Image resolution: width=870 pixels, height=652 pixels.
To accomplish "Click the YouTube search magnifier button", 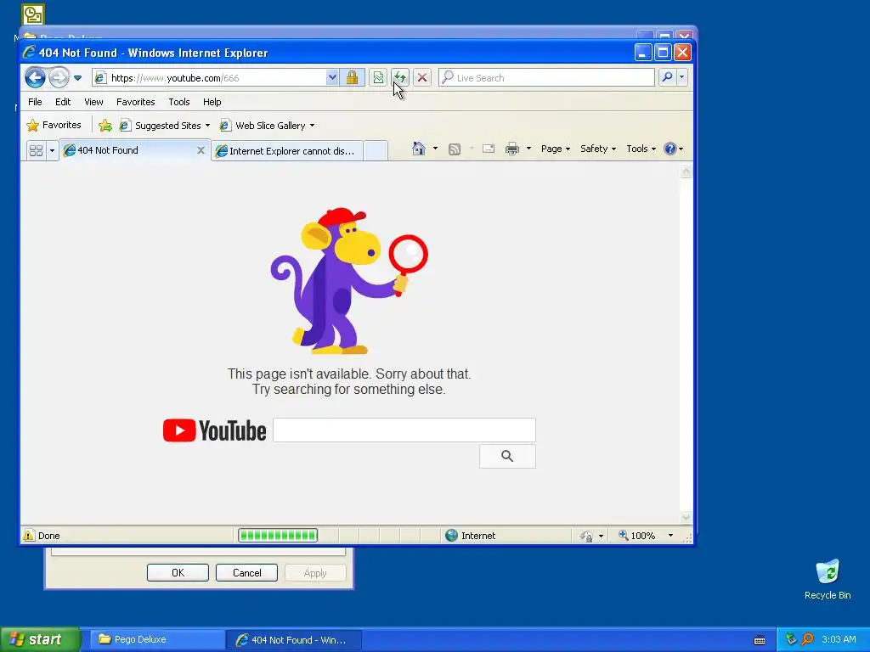I will pos(507,456).
